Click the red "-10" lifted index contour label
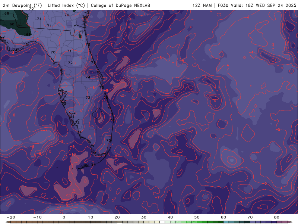The height and width of the screenshot is (224, 298). [x=72, y=154]
